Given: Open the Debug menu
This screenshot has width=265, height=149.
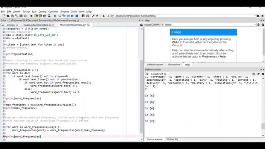Looking at the screenshot, I should (x=42, y=12).
